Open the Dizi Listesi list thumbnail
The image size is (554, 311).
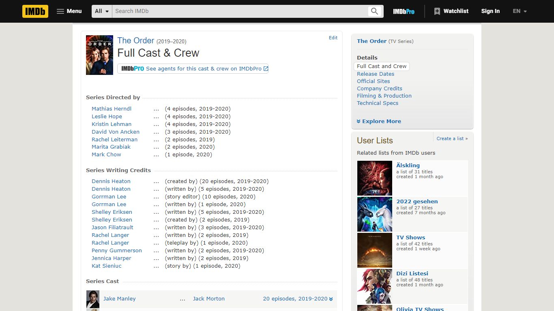pos(375,286)
